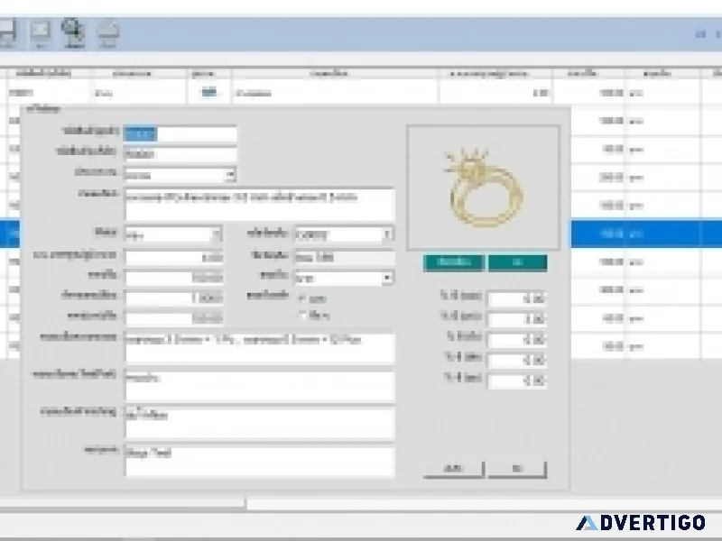This screenshot has height=541, width=722.
Task: Click the envelope-like icon in the toolbar
Action: [41, 32]
